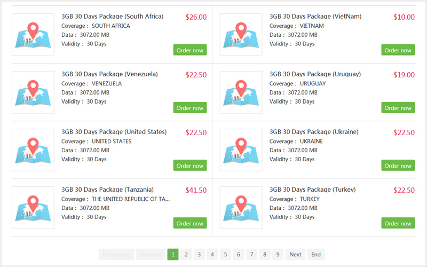Click the Tanzania package map icon
The width and height of the screenshot is (427, 267).
33,208
